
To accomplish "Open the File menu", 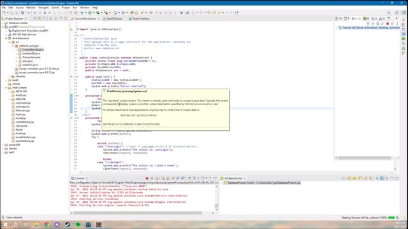I will coord(4,8).
